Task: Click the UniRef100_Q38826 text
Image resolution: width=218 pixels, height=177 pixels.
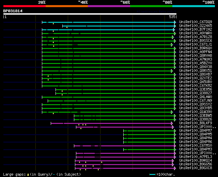Action: click(x=196, y=119)
